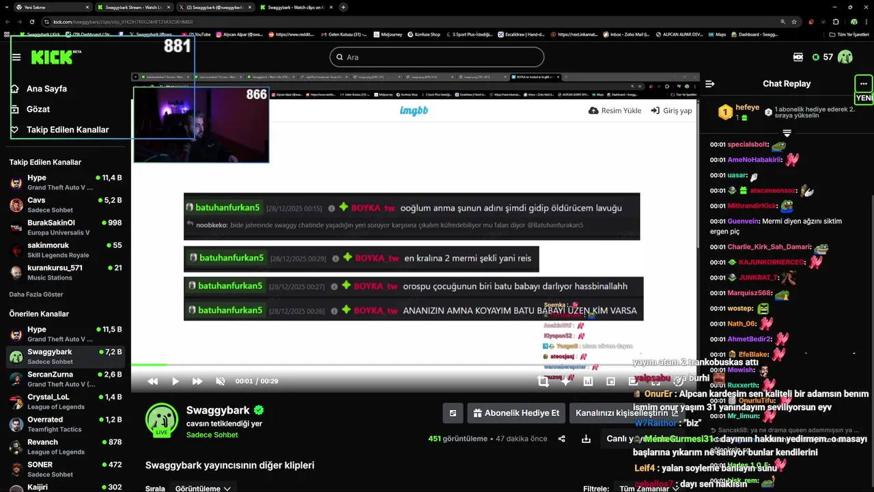Image resolution: width=874 pixels, height=492 pixels.
Task: Open the user profile avatar menu
Action: [x=845, y=57]
